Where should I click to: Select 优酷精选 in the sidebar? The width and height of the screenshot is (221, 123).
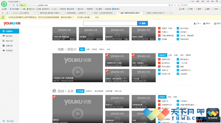pos(9,31)
